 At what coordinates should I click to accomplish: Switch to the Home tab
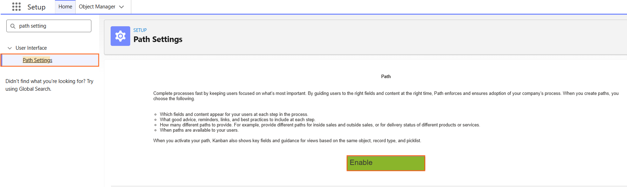tap(65, 7)
